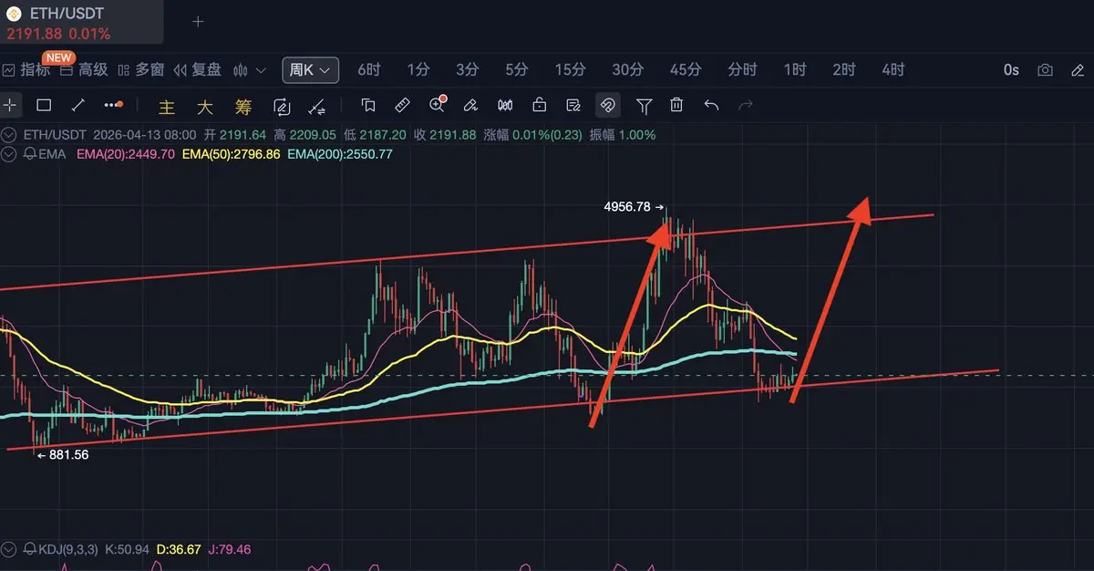Click the line swap tool icon
1094x571 pixels.
pyautogui.click(x=317, y=106)
